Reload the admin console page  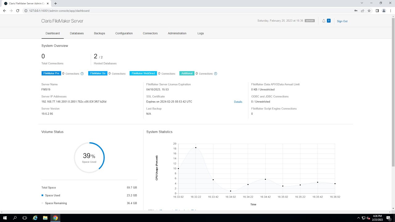click(18, 10)
